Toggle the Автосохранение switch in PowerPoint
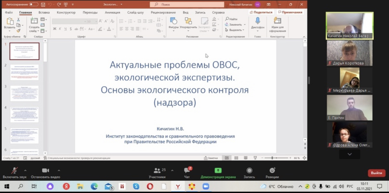The image size is (389, 193). tap(34, 4)
